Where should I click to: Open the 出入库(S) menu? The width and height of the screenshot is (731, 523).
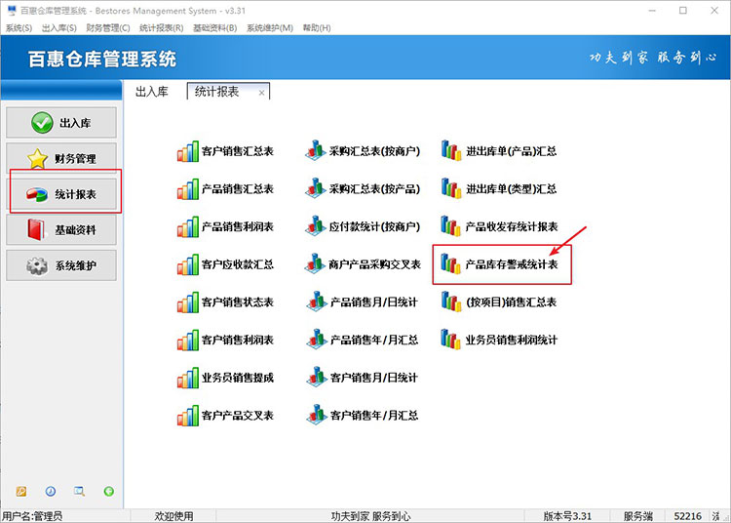coord(59,28)
